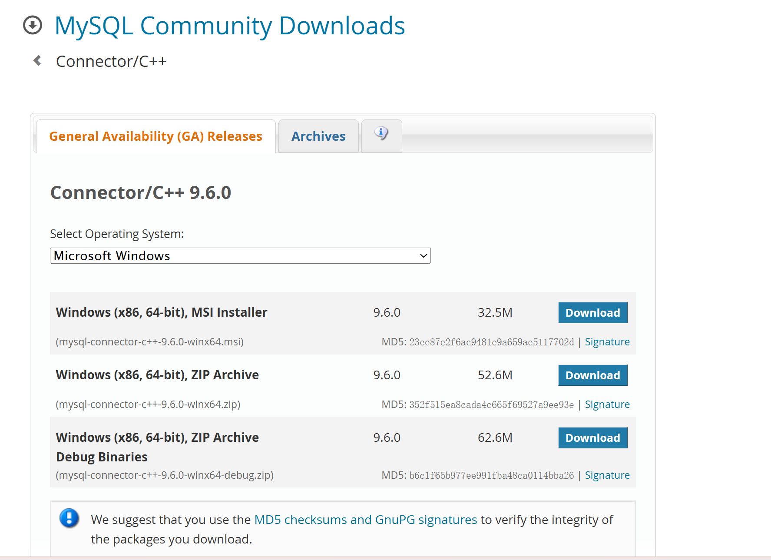Click the download circle icon beside page title
Viewport: 771px width, 560px height.
(x=33, y=25)
